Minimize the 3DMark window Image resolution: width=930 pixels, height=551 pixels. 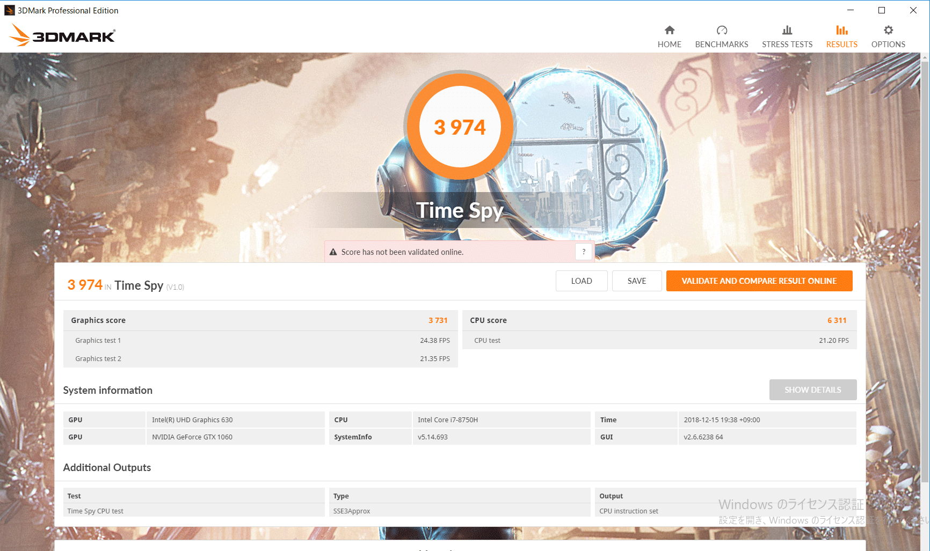(x=851, y=10)
